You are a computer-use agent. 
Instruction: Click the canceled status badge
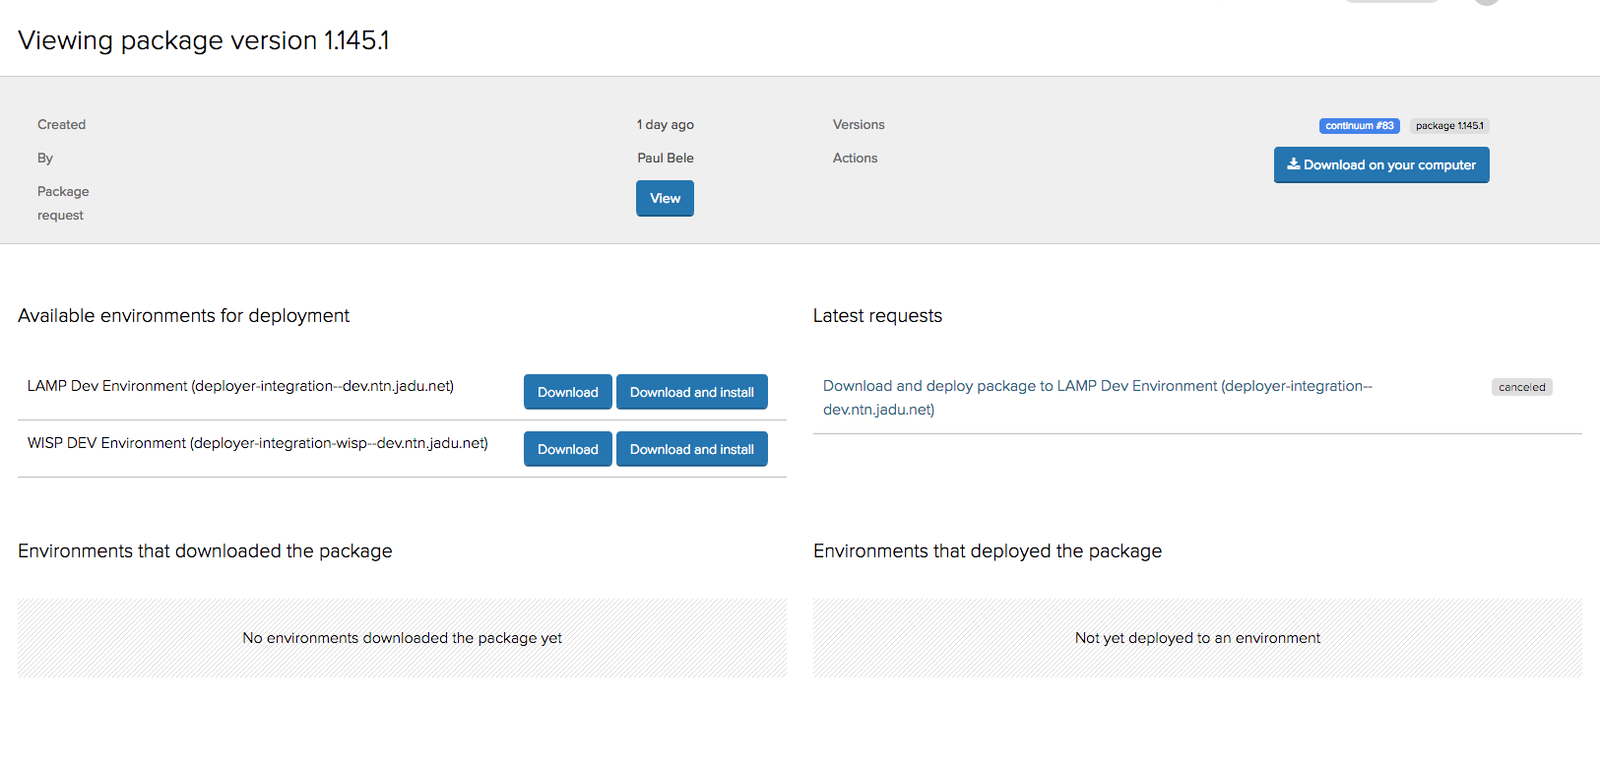(x=1521, y=387)
